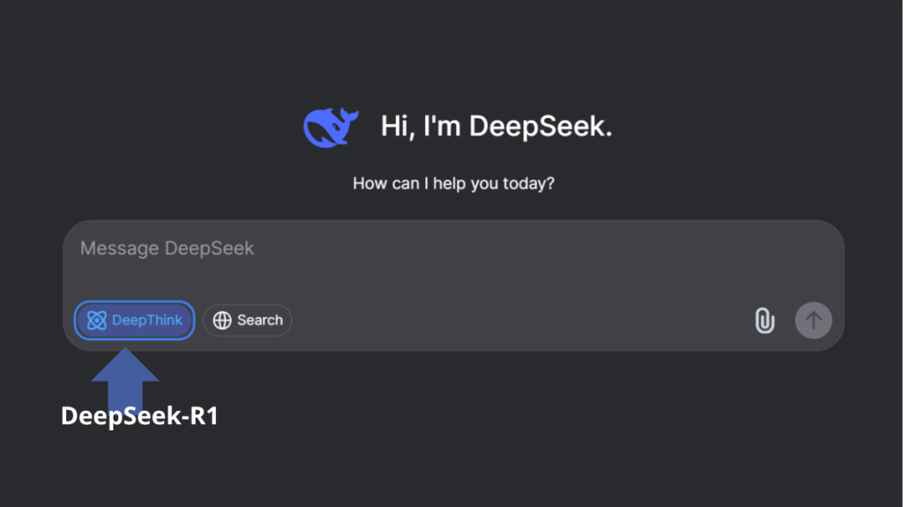The image size is (903, 507).
Task: Attach a file with the paperclip icon
Action: point(765,321)
